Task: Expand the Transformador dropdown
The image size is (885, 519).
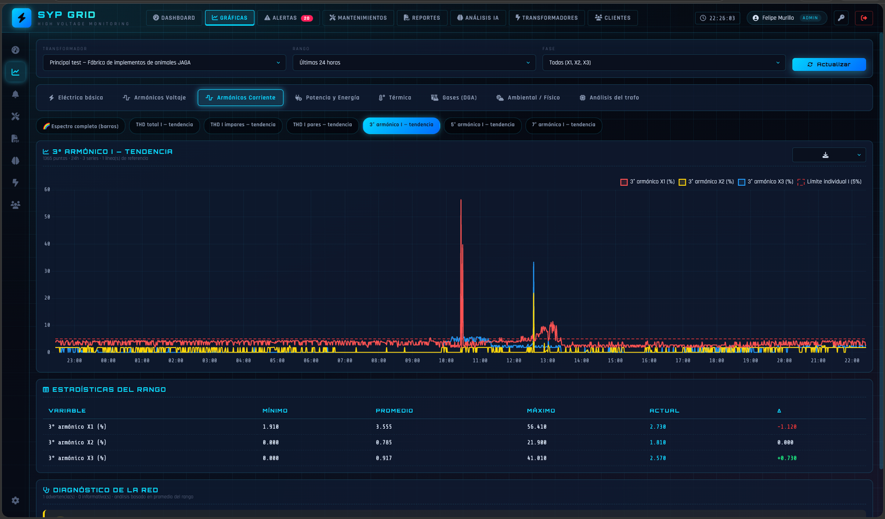Action: pyautogui.click(x=164, y=63)
